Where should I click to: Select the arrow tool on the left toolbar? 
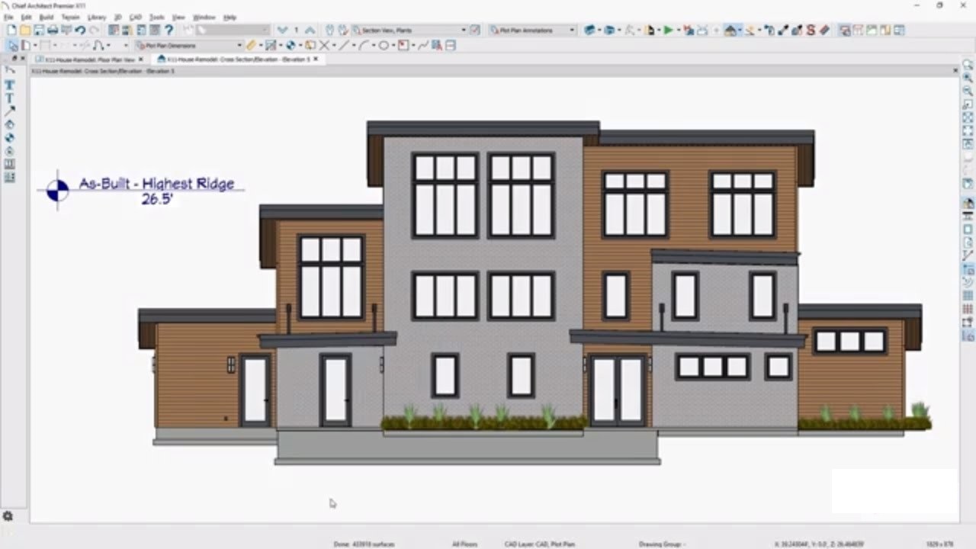10,111
